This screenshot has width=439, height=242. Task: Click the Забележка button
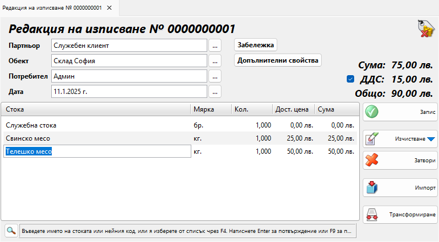pyautogui.click(x=256, y=45)
